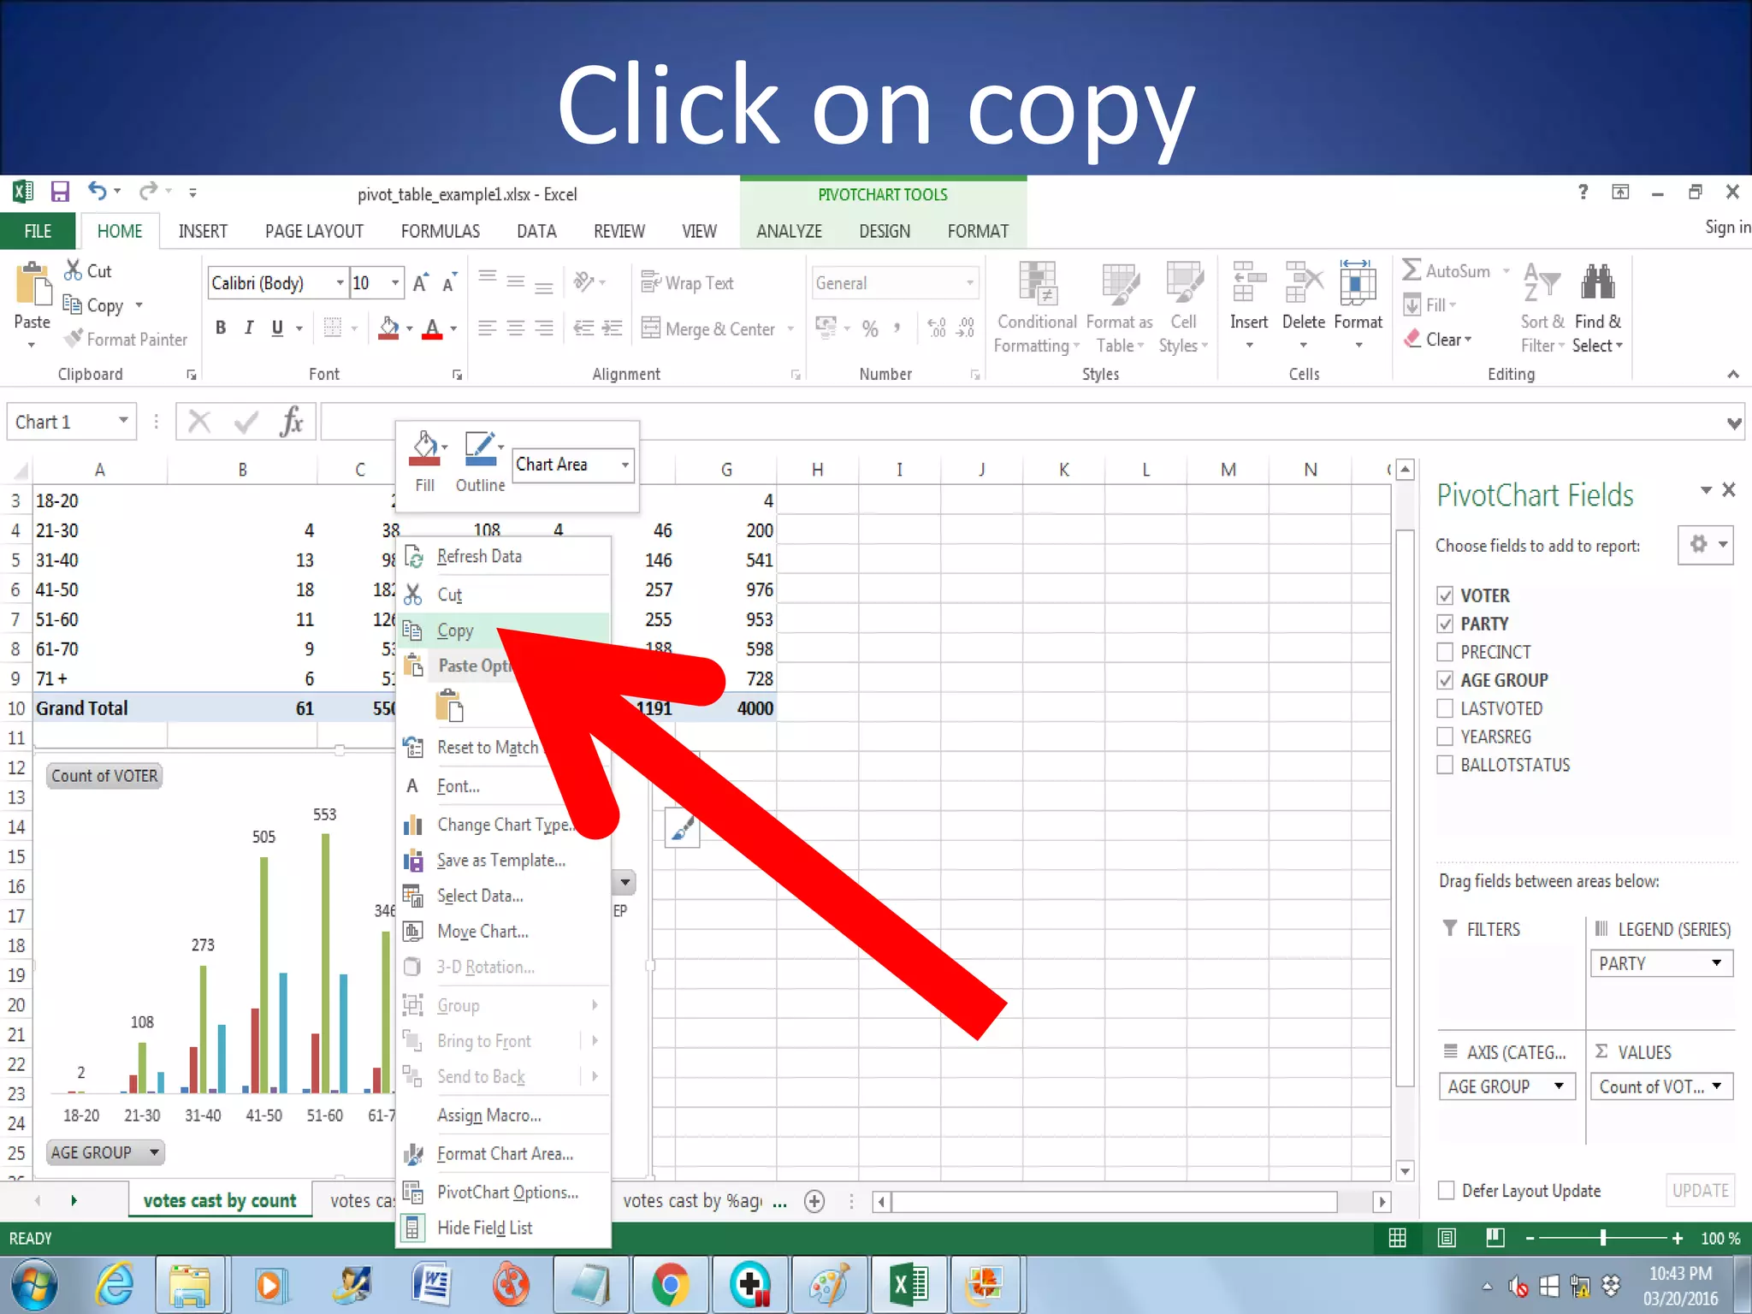The height and width of the screenshot is (1314, 1752).
Task: Click the Cut scissors icon in Clipboard group
Action: pos(73,270)
